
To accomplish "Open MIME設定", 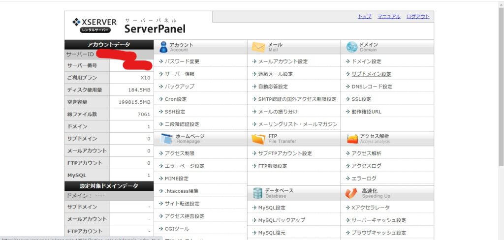I will 177,179.
